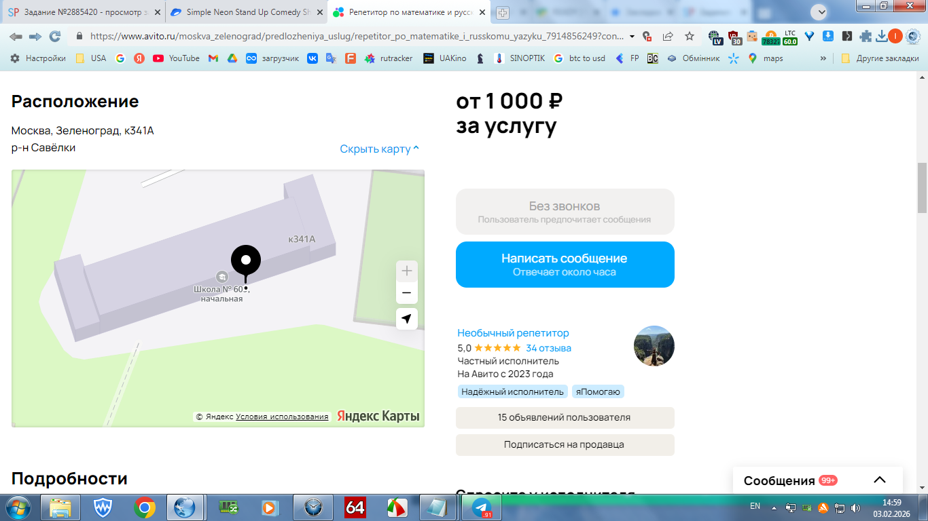
Task: Open 15 объявлений пользователя
Action: click(x=565, y=418)
